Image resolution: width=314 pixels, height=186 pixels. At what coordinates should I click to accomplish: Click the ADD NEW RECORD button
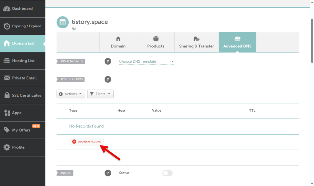tap(87, 142)
